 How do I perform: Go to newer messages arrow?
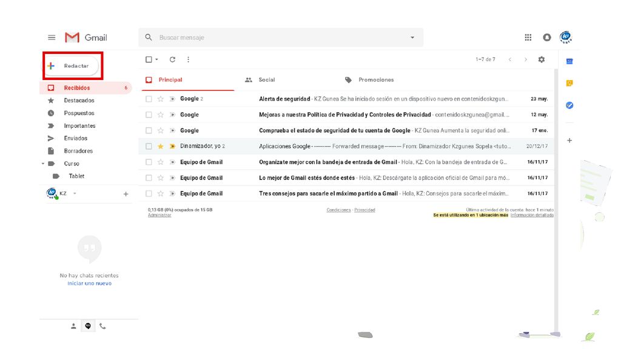510,59
